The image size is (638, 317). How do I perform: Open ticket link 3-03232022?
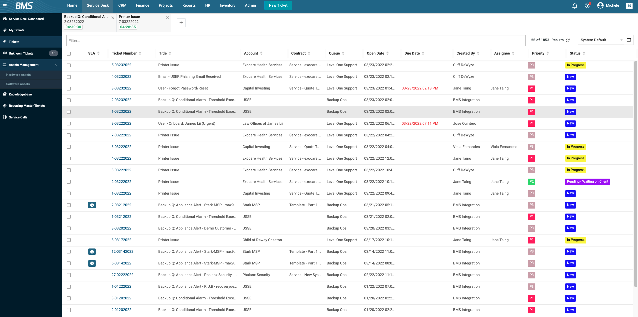(x=121, y=88)
